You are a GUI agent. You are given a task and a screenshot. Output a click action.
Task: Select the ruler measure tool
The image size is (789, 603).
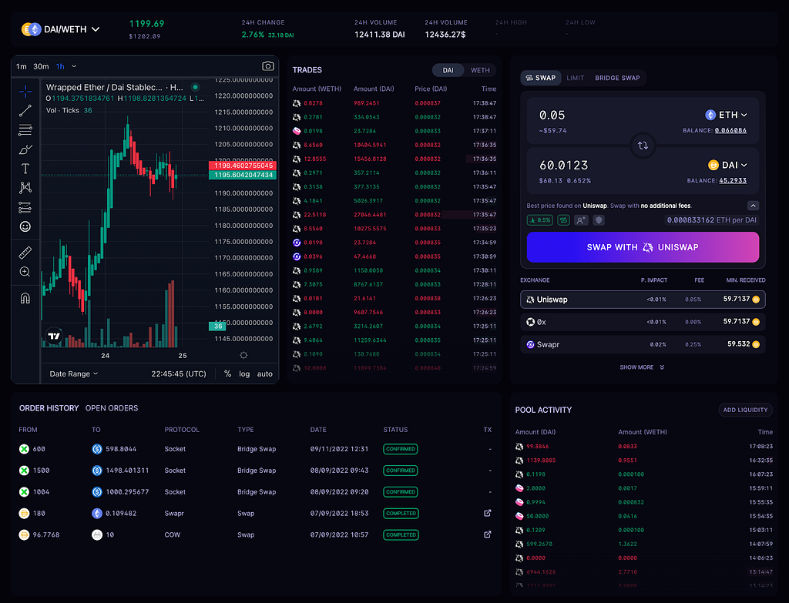click(25, 253)
